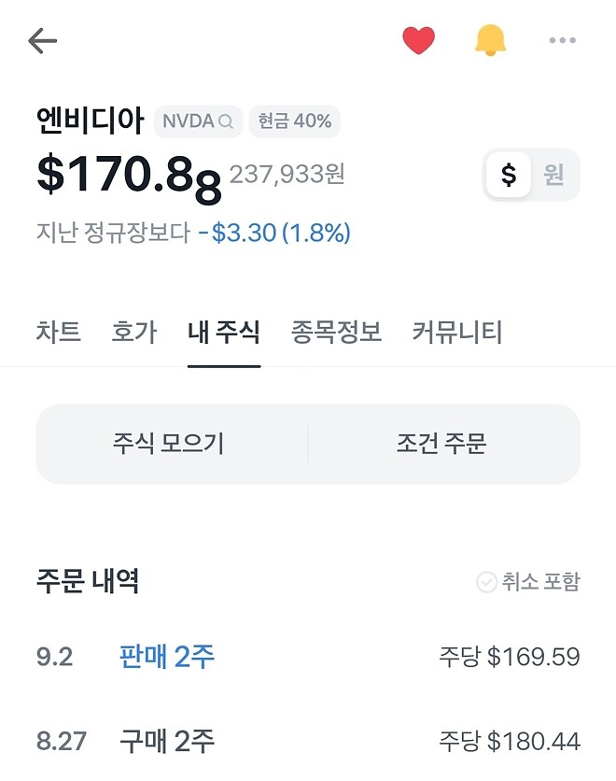Screen dimensions: 616x781
Task: Tap the NVDA ticker search chip
Action: 197,121
